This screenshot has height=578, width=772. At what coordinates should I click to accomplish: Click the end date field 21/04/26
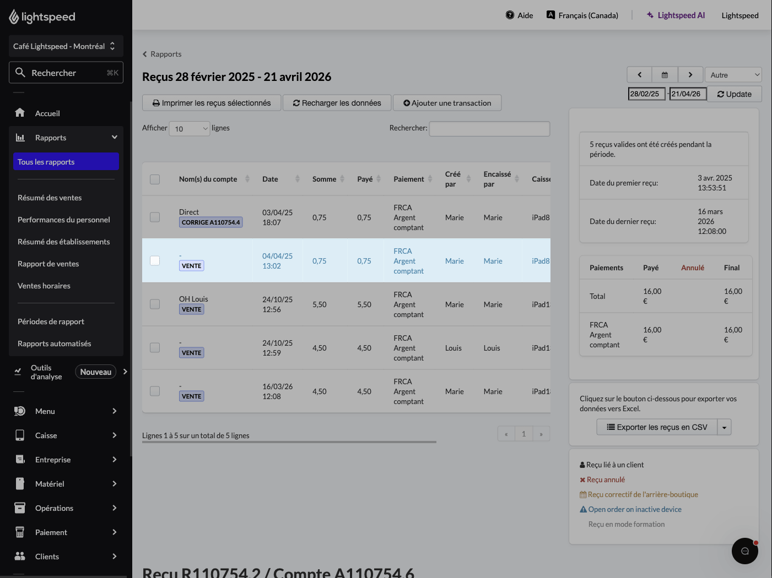pos(688,94)
